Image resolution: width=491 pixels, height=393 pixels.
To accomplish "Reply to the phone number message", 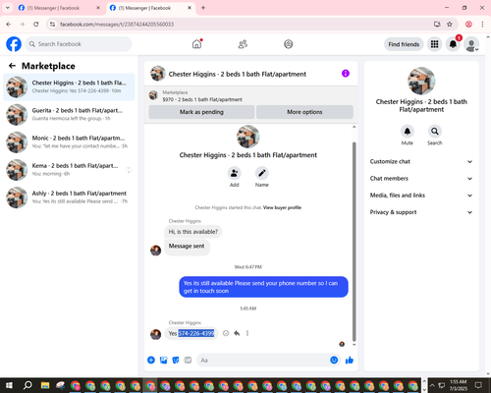I will [237, 333].
